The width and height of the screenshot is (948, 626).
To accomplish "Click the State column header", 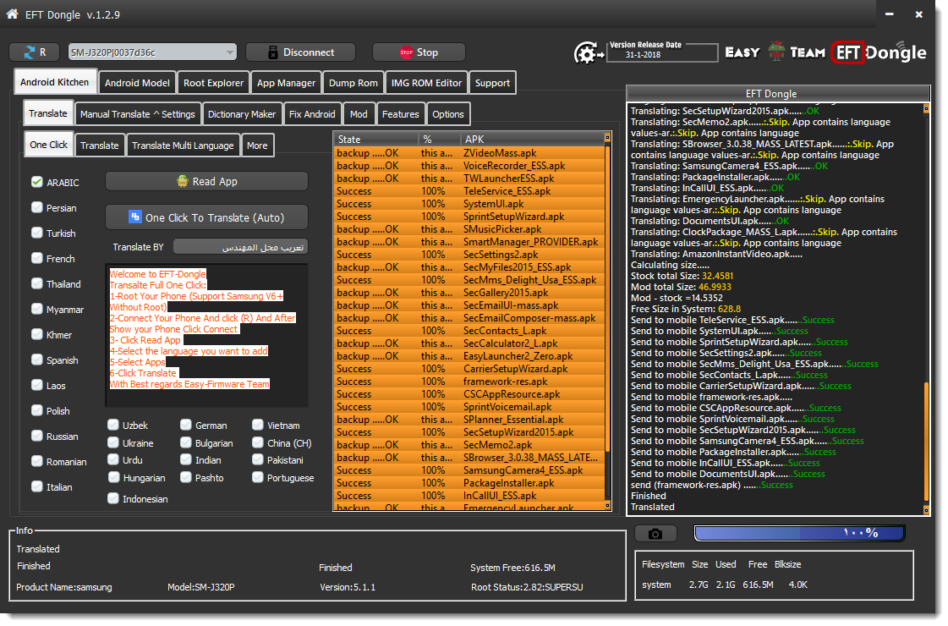I will click(x=375, y=139).
